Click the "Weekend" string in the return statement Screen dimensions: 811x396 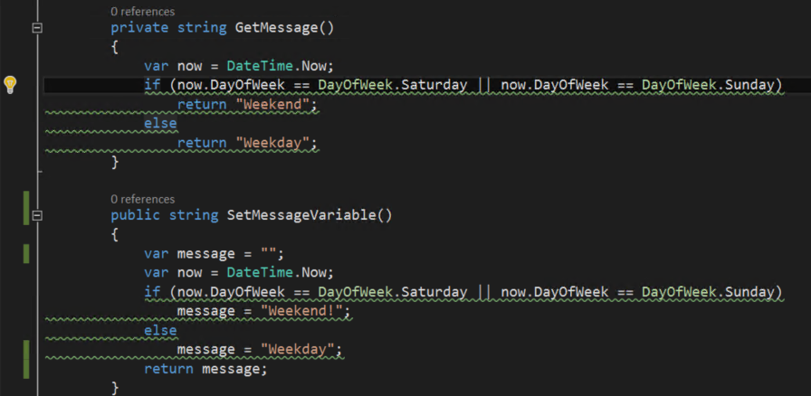[x=277, y=105]
